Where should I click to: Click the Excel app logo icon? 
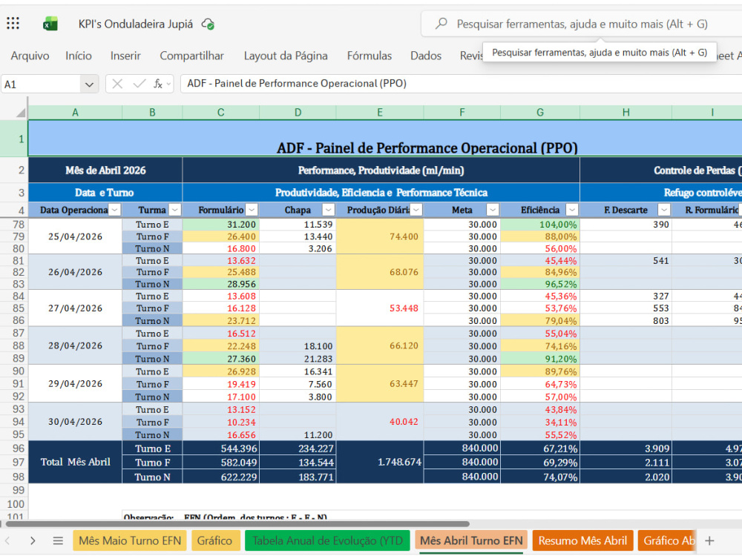(x=50, y=24)
